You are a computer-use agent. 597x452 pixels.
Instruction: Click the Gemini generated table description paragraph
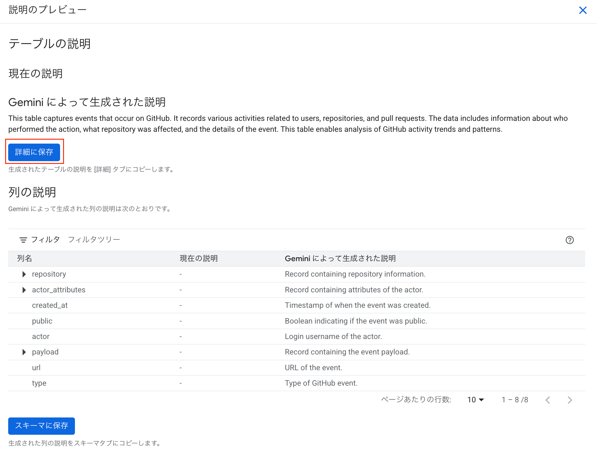pos(288,124)
